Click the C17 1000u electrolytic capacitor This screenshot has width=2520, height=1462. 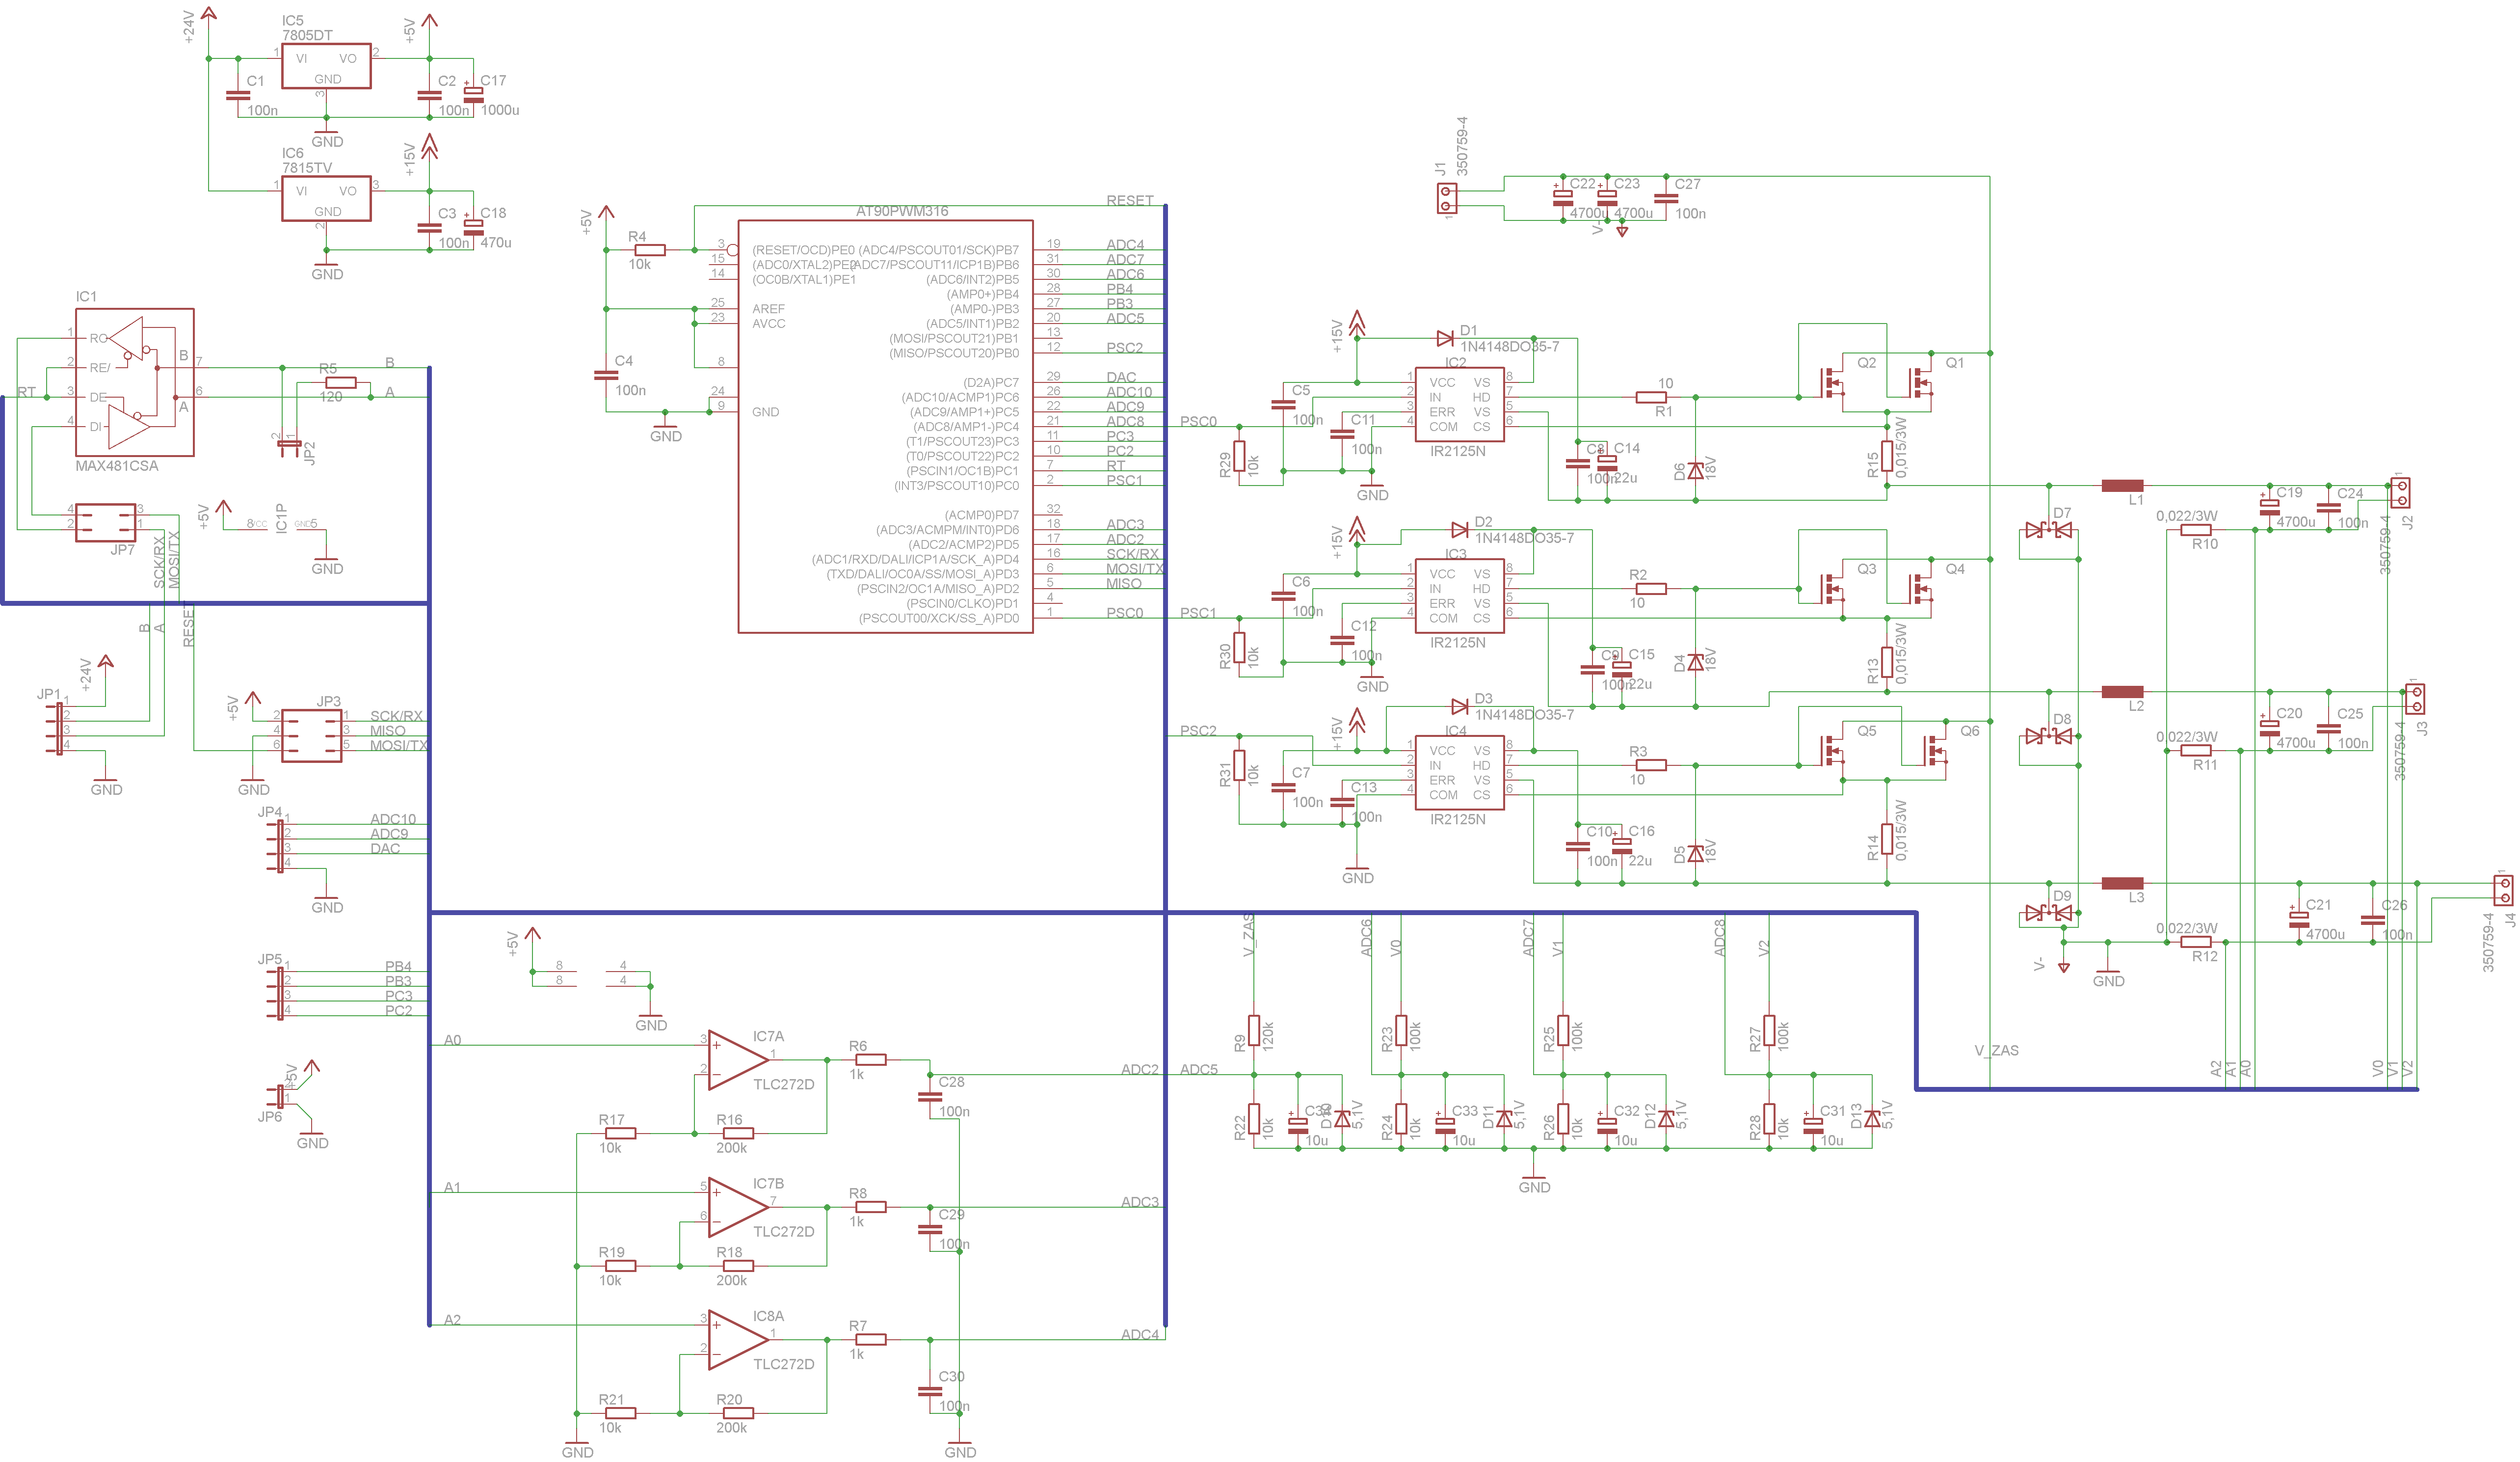click(x=473, y=94)
